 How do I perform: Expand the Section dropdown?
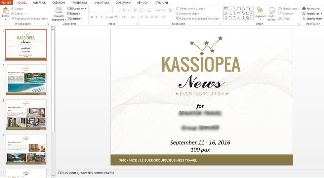click(75, 19)
